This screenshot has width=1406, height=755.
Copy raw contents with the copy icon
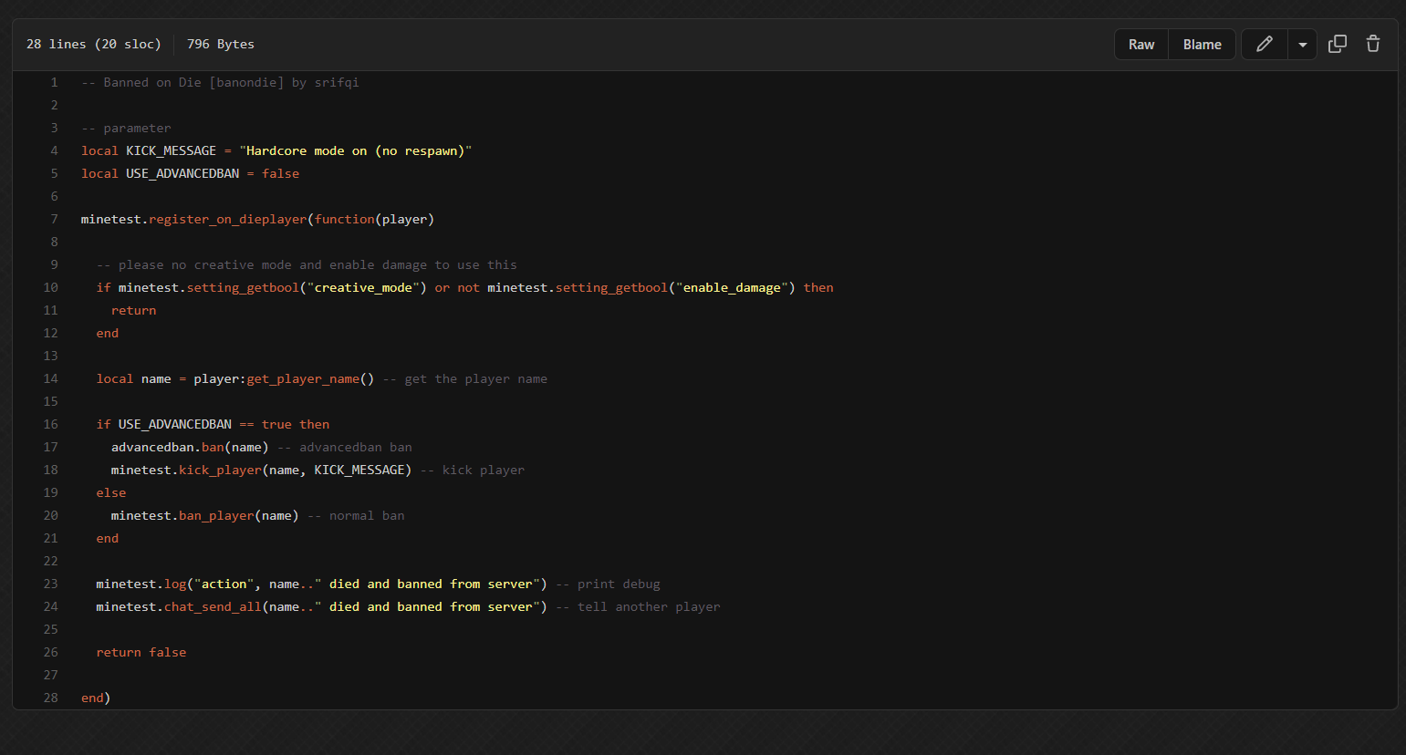1337,44
